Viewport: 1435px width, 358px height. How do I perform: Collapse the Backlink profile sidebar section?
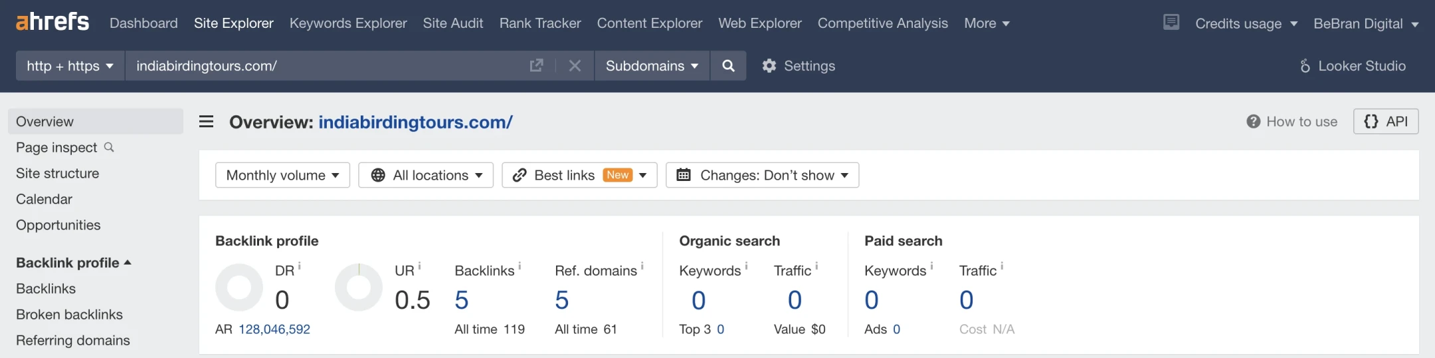pyautogui.click(x=74, y=263)
